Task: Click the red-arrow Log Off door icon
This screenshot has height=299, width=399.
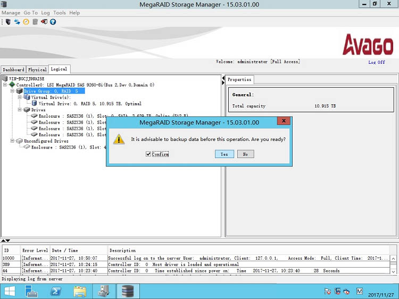Action: [x=44, y=22]
